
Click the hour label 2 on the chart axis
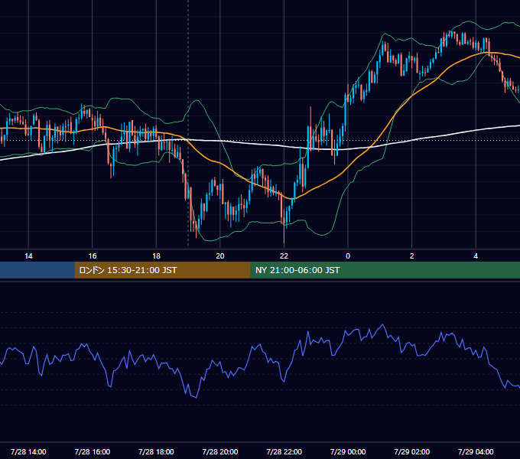[412, 256]
